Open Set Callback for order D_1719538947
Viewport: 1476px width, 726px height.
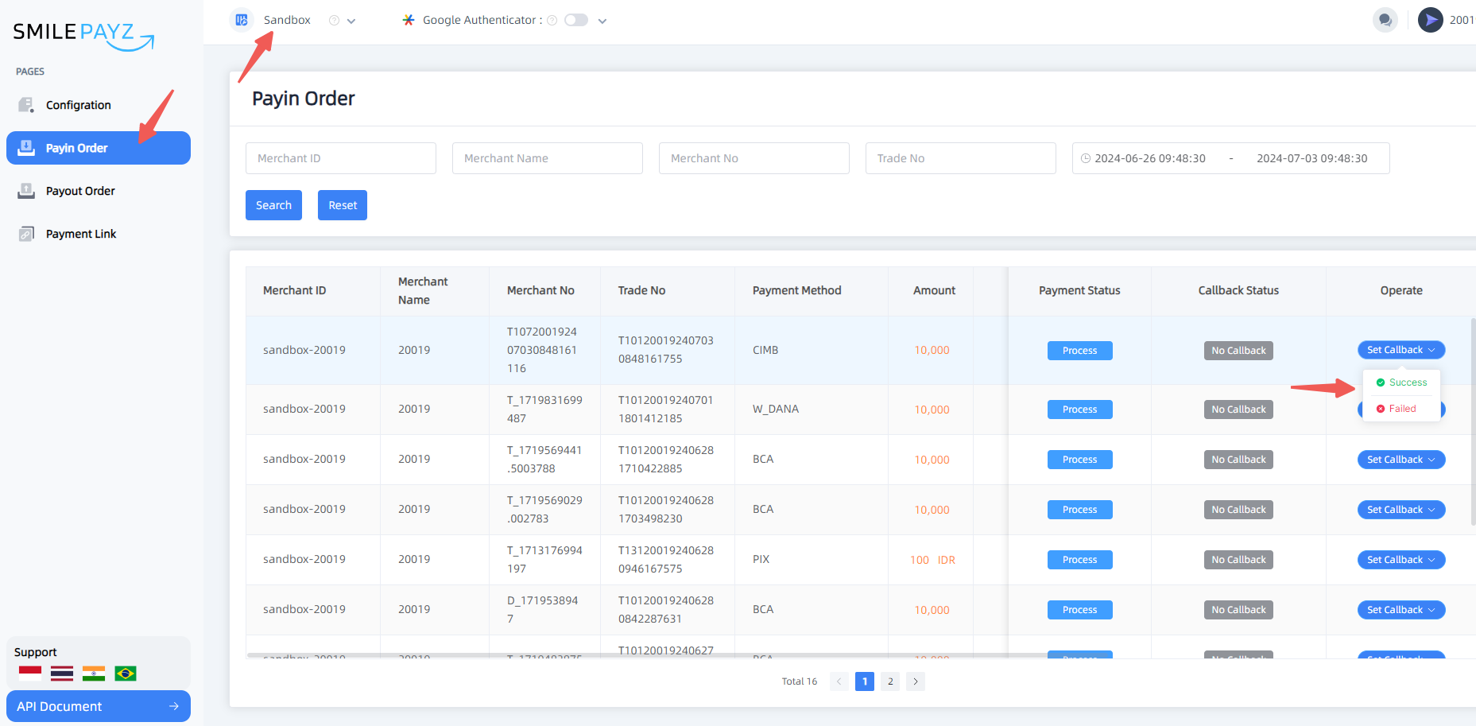pyautogui.click(x=1401, y=610)
